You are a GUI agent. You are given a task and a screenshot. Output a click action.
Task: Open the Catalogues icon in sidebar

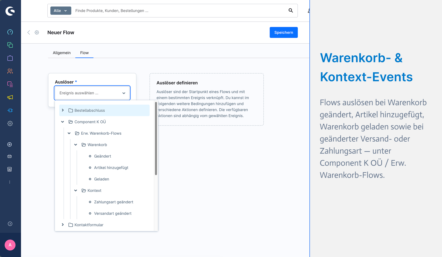tap(10, 45)
